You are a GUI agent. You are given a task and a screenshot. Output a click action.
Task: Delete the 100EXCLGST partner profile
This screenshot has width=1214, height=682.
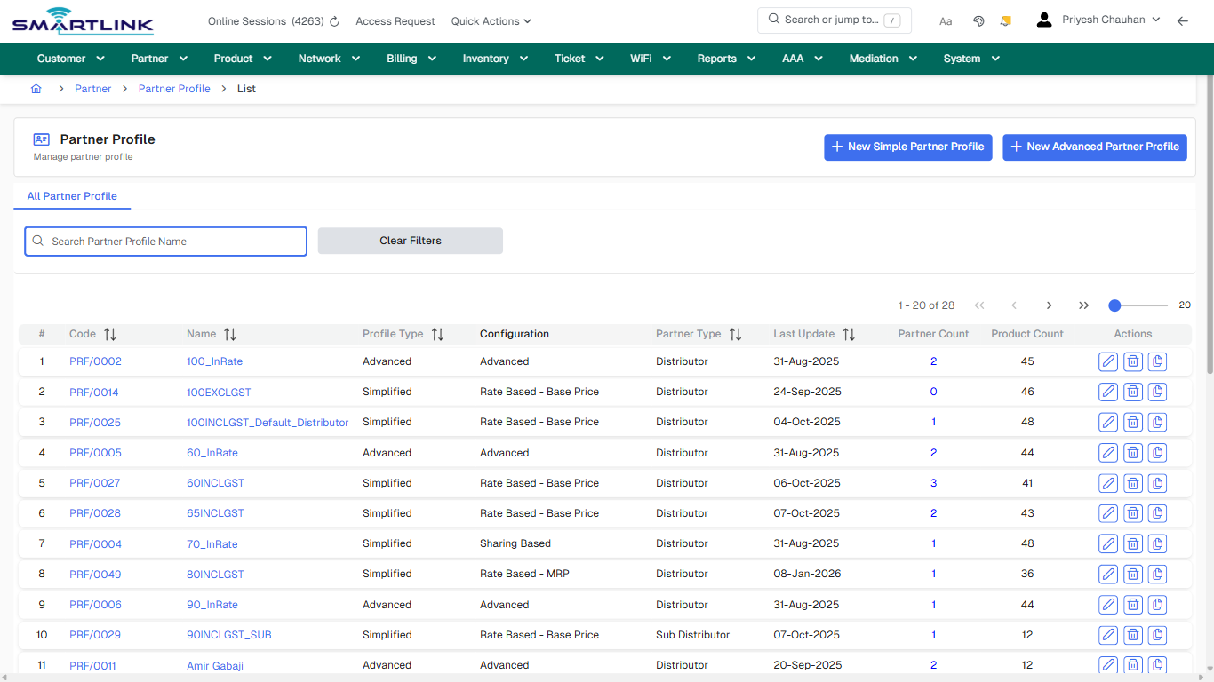pyautogui.click(x=1132, y=392)
